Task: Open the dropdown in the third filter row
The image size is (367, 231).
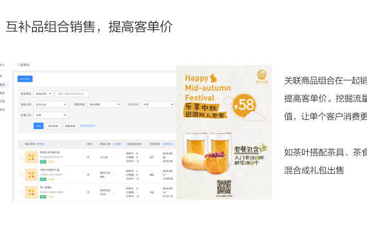Action: click(51, 116)
